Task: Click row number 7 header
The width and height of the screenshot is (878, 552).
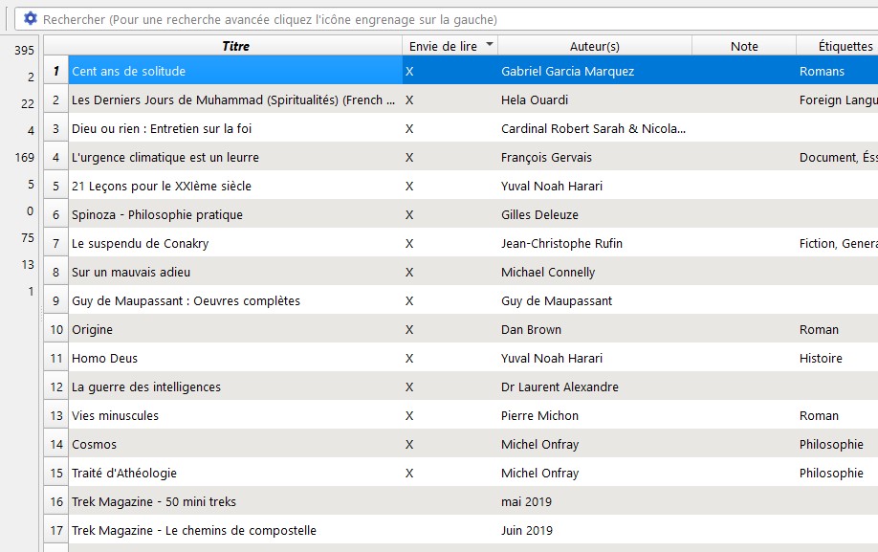Action: pyautogui.click(x=56, y=244)
